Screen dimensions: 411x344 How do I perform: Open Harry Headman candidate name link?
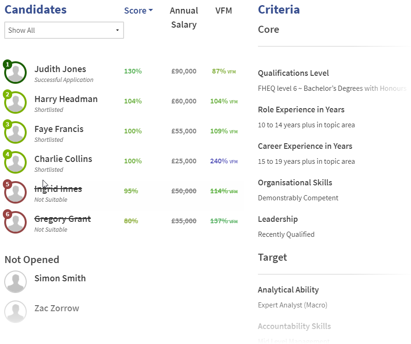point(66,99)
